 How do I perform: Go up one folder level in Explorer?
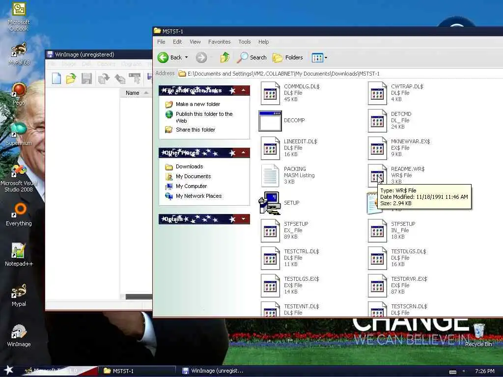click(x=225, y=57)
